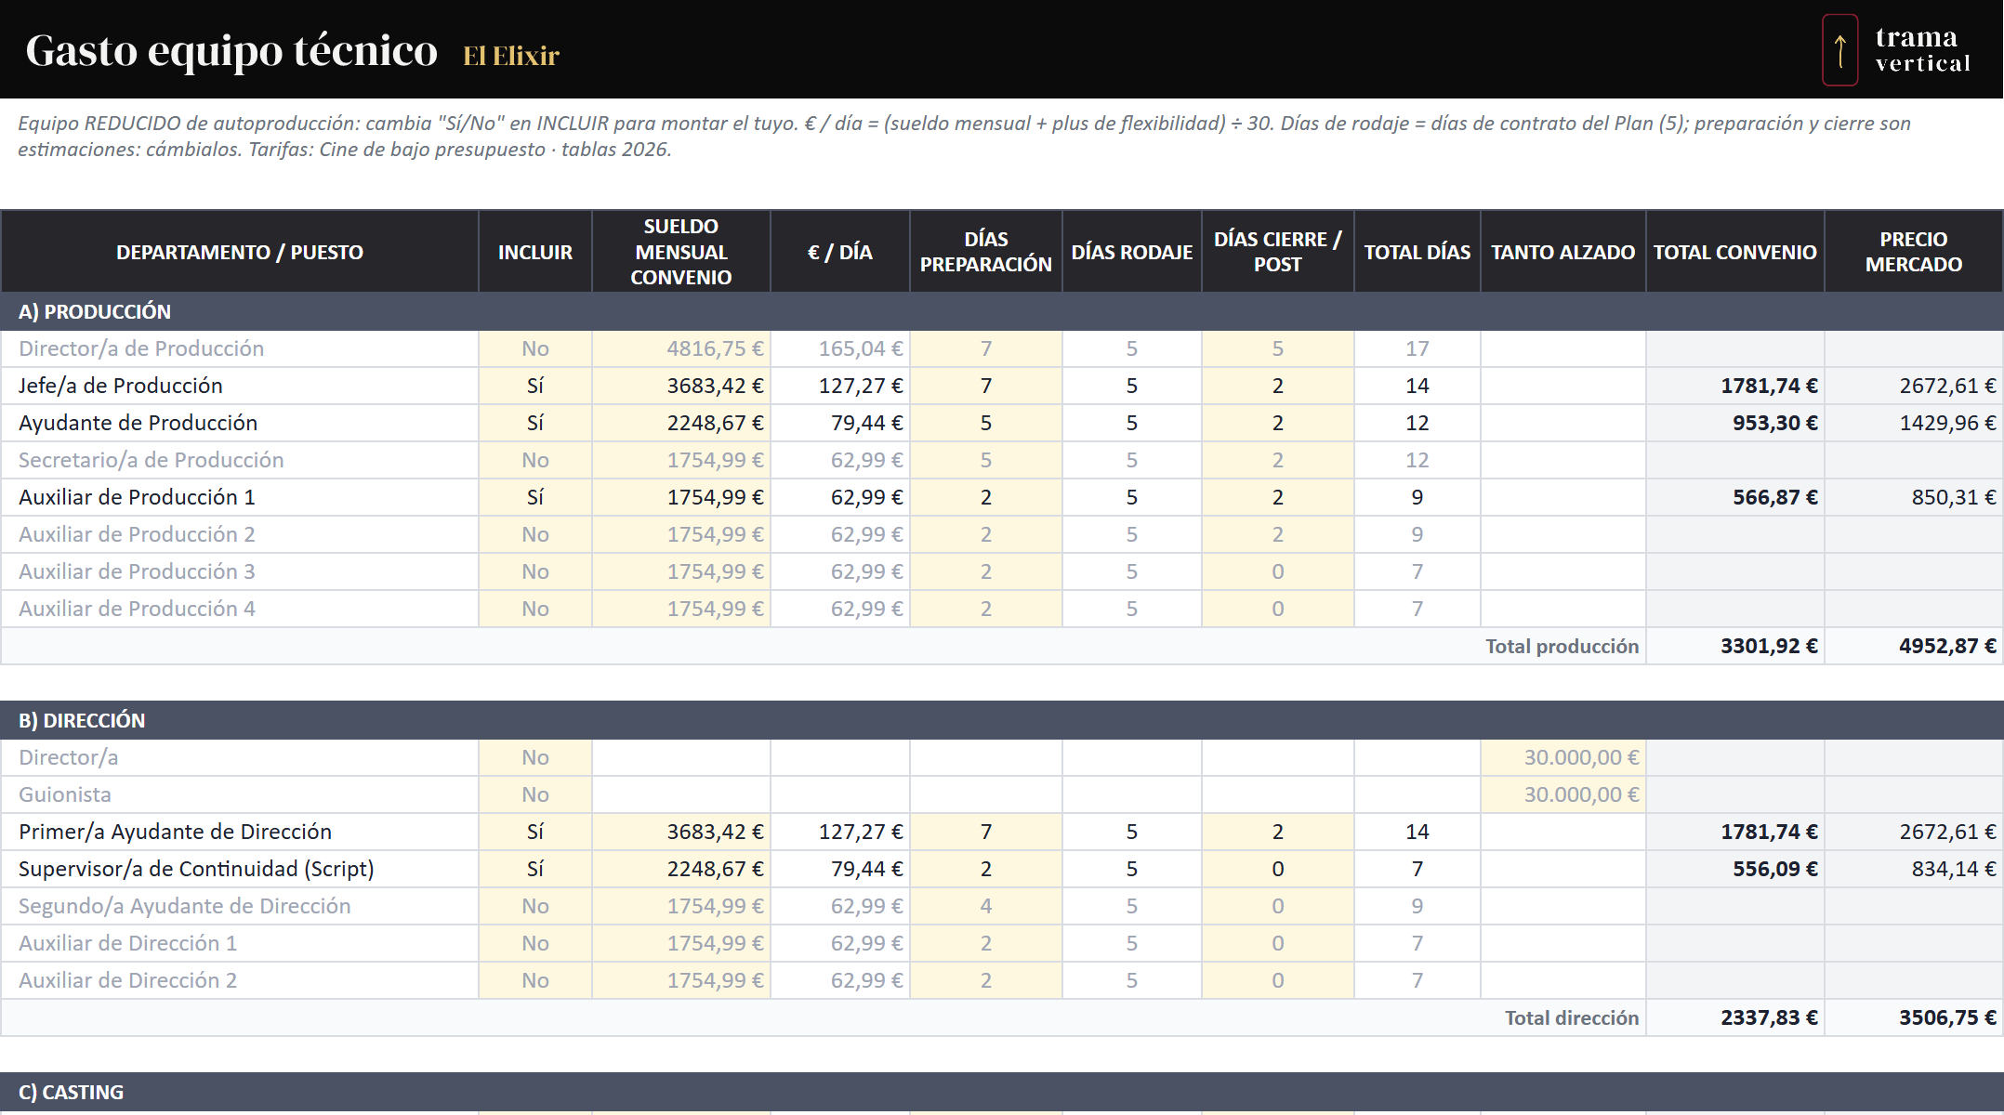The width and height of the screenshot is (2004, 1115).
Task: Toggle INCLUIR for Auxiliar de Producción 1
Action: (535, 497)
